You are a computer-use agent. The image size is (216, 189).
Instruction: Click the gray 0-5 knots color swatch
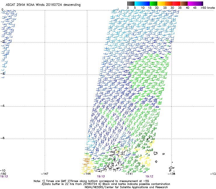tap(131, 3)
